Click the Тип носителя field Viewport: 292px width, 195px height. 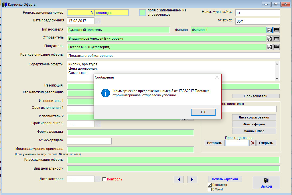coord(119,30)
